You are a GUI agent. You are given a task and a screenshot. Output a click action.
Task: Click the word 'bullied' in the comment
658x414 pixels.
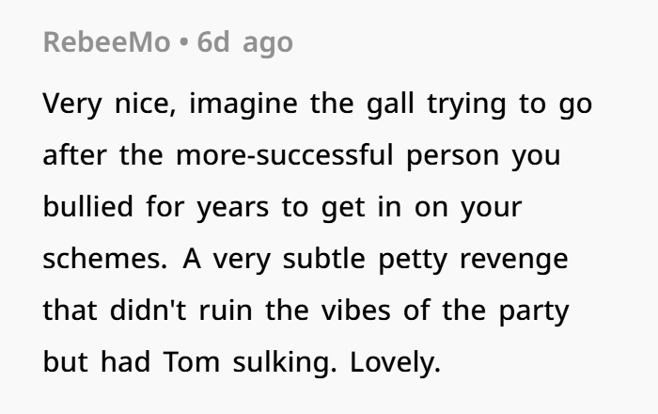click(88, 207)
